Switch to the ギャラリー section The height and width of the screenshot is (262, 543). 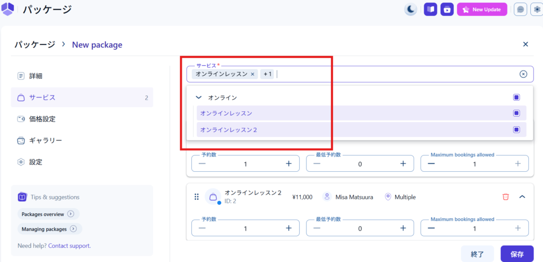(x=46, y=141)
